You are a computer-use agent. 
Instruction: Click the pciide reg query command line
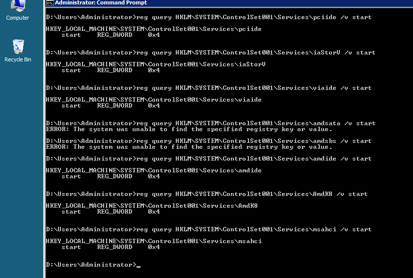[209, 17]
